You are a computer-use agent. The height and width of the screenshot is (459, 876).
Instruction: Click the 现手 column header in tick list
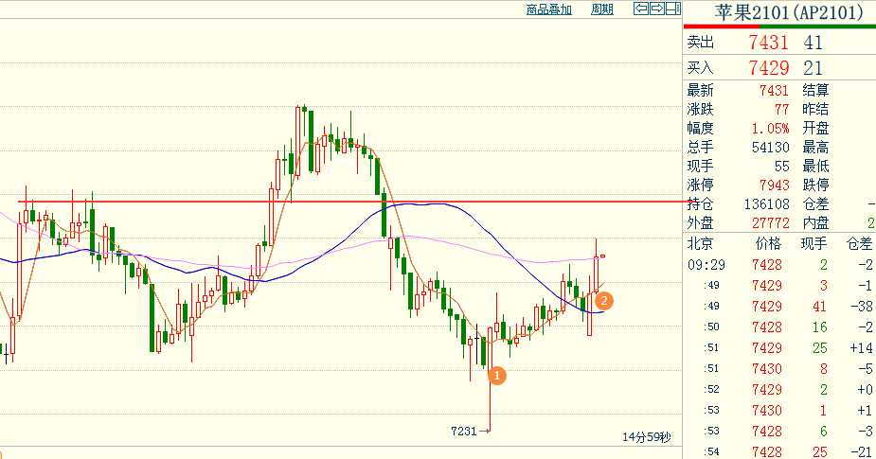814,243
